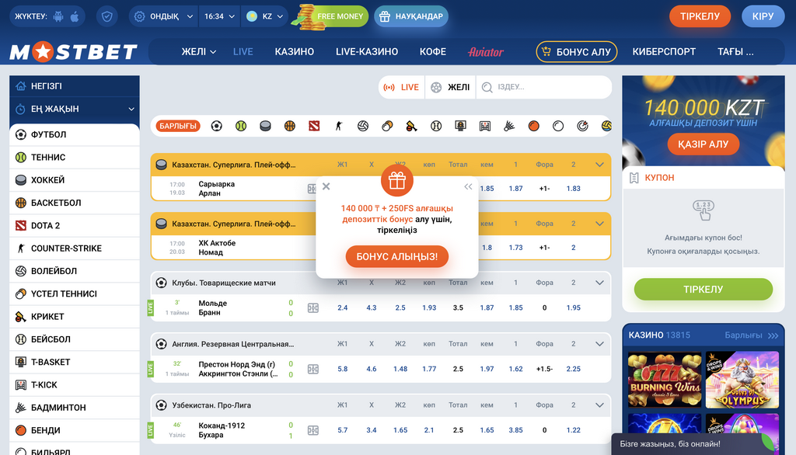
Task: Click the hockey puck filter icon
Action: click(x=264, y=124)
